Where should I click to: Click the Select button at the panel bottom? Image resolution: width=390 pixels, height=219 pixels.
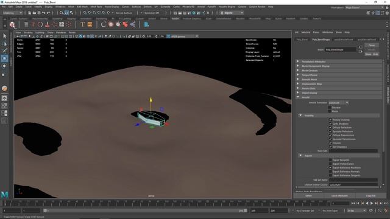pyautogui.click(x=308, y=196)
